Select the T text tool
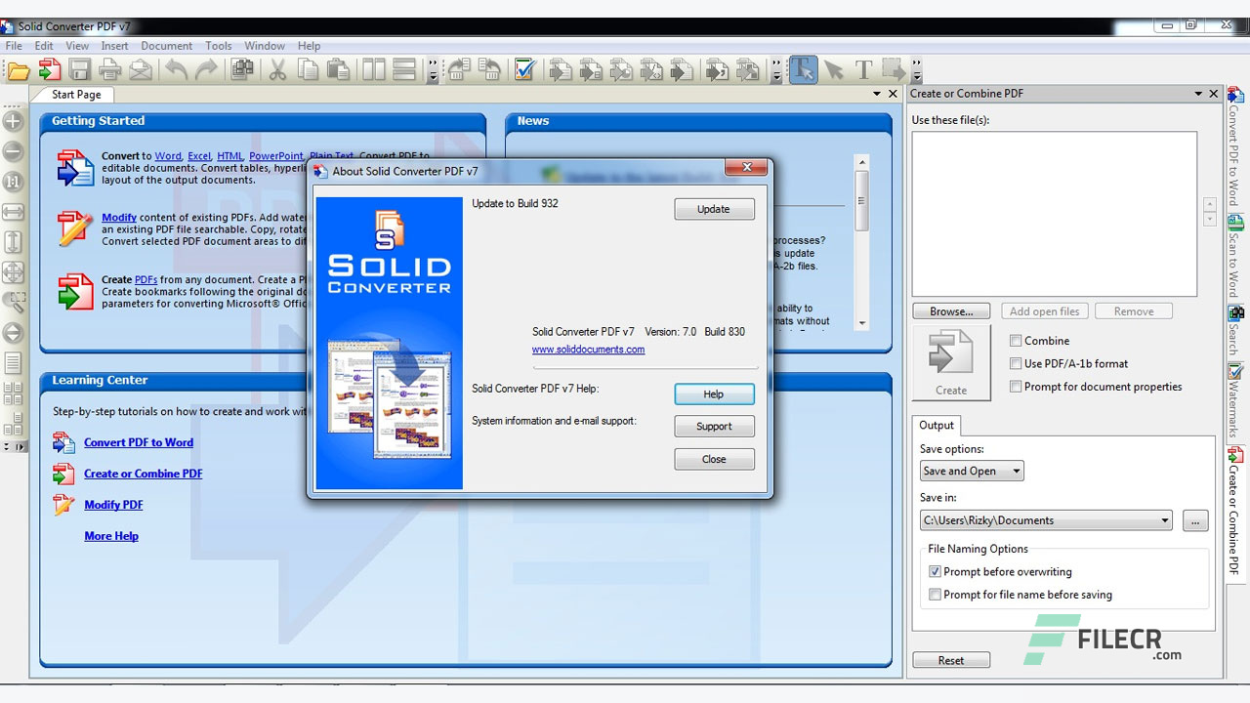The width and height of the screenshot is (1250, 703). point(863,70)
